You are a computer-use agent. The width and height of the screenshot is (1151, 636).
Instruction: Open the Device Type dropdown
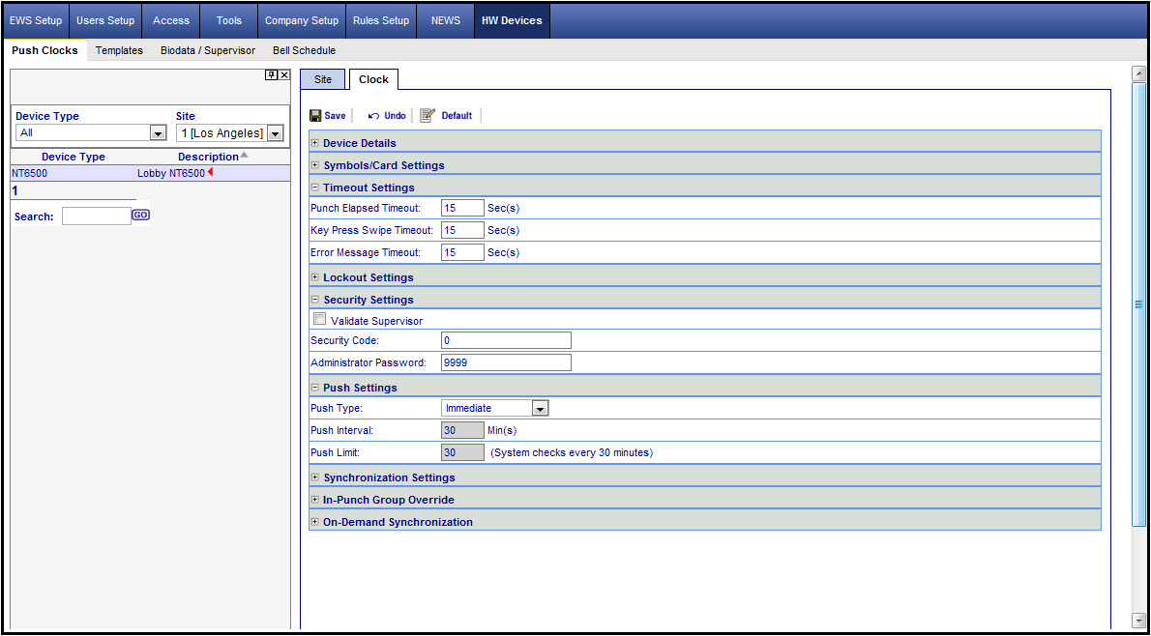pos(158,132)
